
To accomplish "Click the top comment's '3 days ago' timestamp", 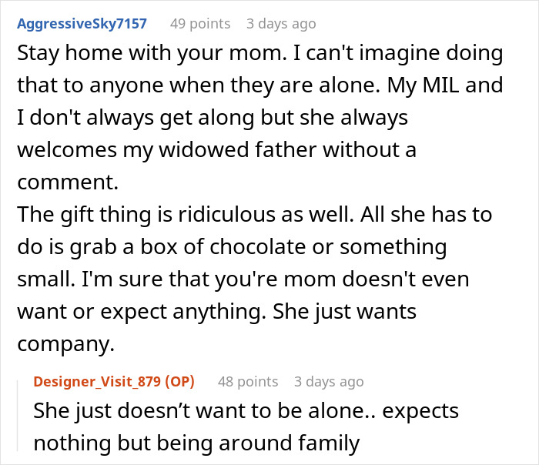I will (280, 24).
